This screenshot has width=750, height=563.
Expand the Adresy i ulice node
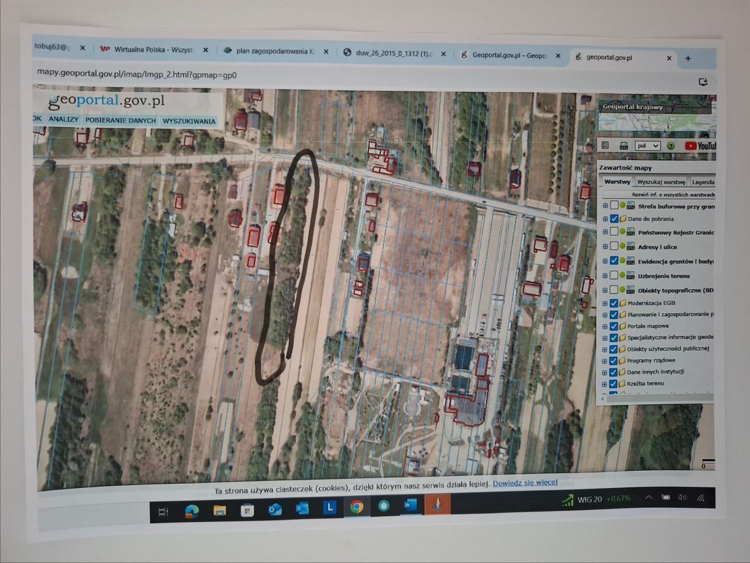coord(605,247)
